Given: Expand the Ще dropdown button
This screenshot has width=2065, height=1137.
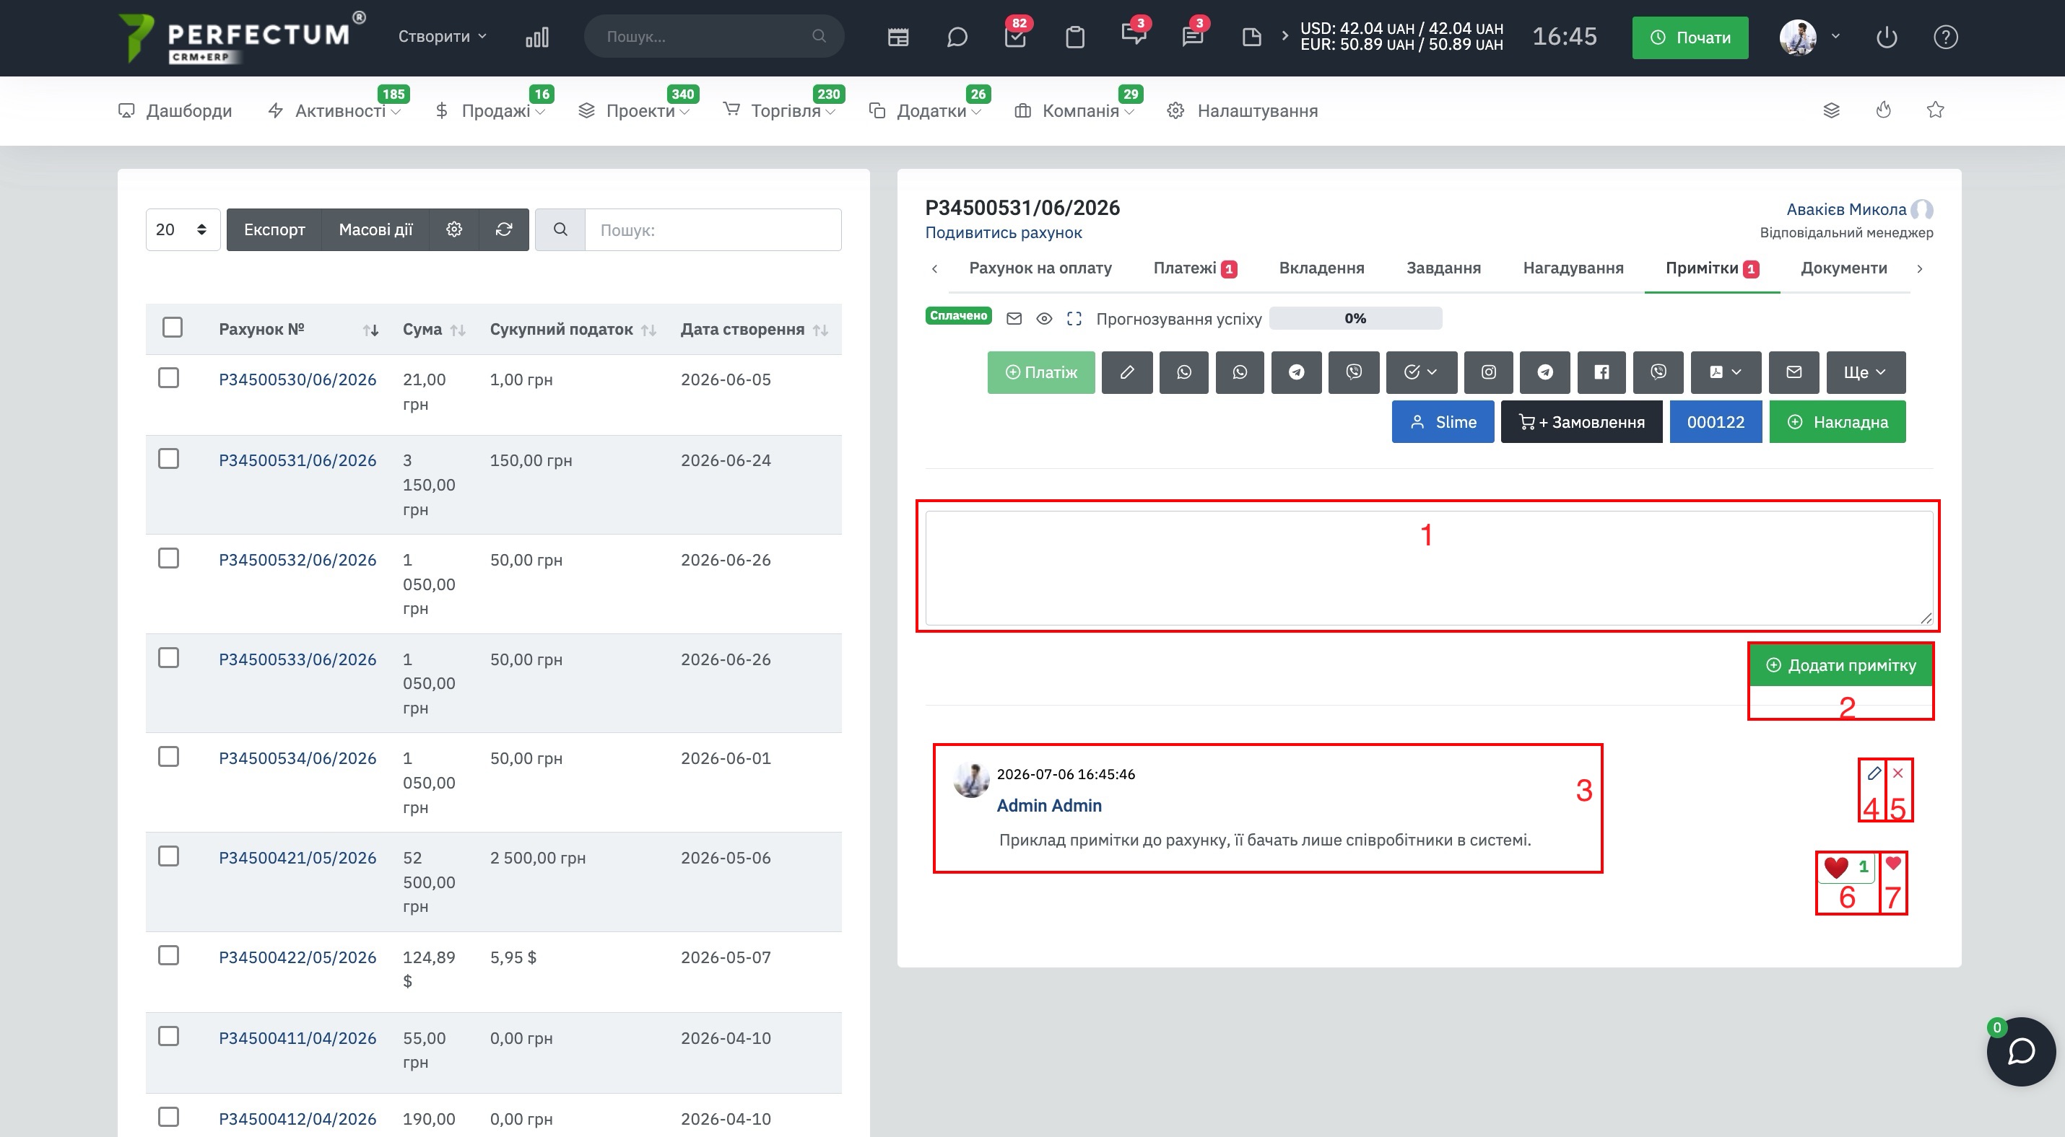Looking at the screenshot, I should [1866, 372].
